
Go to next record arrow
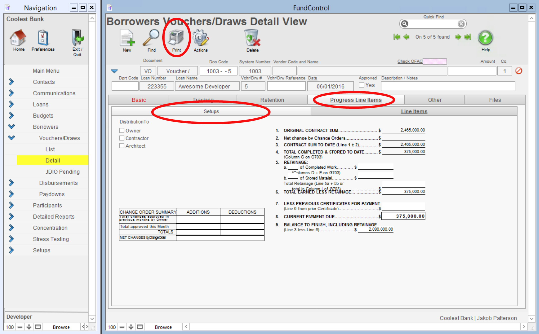click(x=458, y=37)
